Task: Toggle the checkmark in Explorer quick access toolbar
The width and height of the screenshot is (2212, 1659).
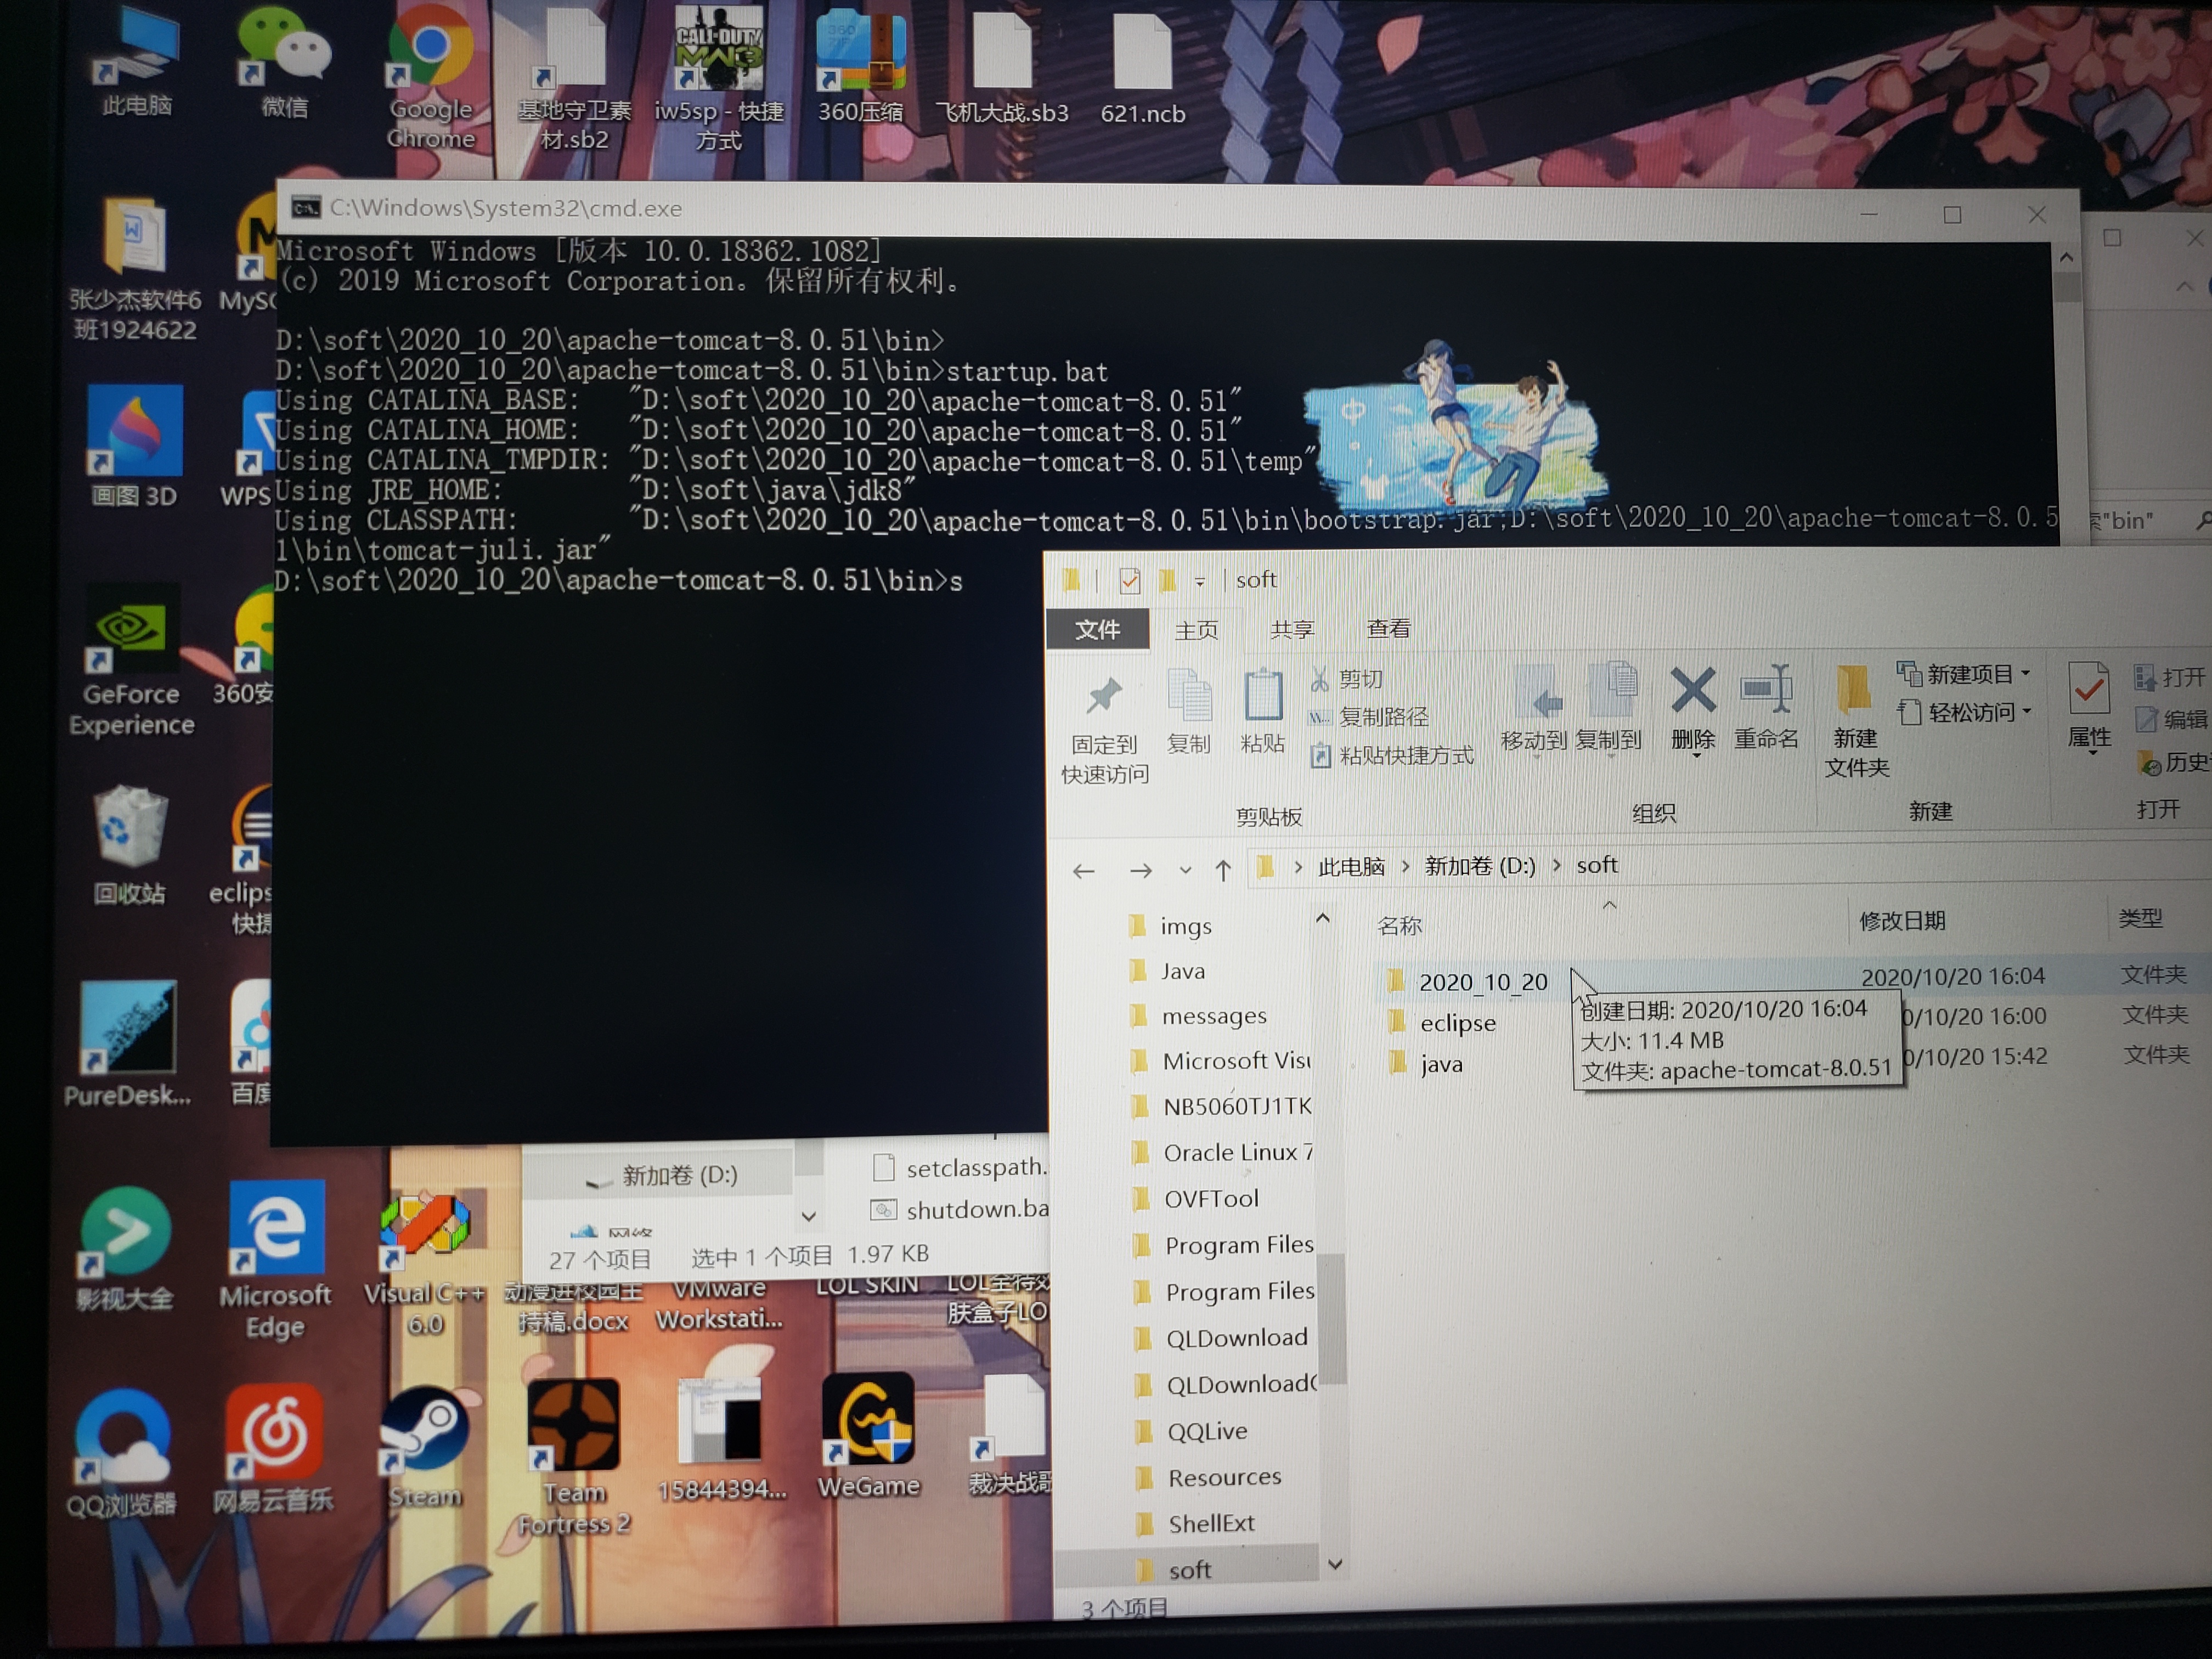Action: tap(1130, 580)
